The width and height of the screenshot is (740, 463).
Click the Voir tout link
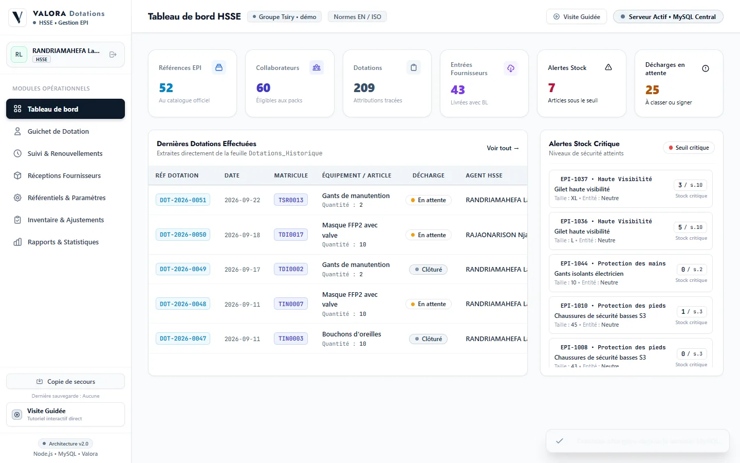tap(503, 148)
